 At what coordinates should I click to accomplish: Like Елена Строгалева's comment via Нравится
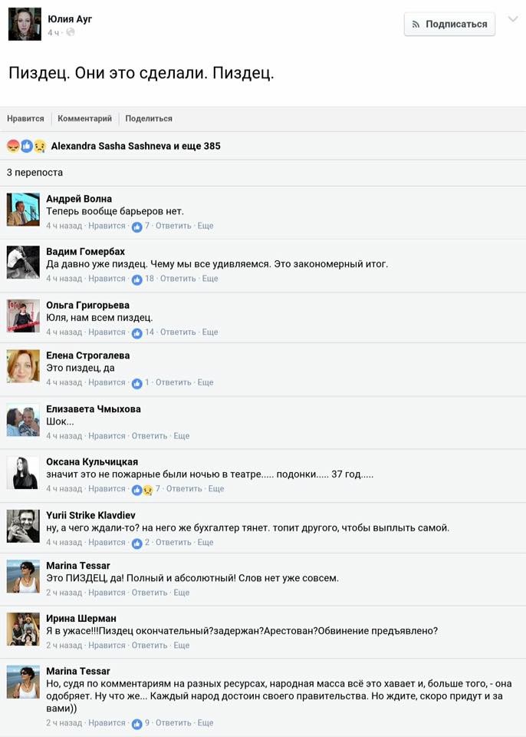pos(107,382)
